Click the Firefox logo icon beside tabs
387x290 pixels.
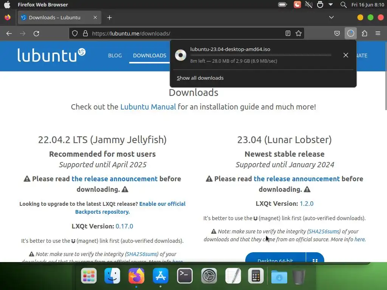point(8,17)
